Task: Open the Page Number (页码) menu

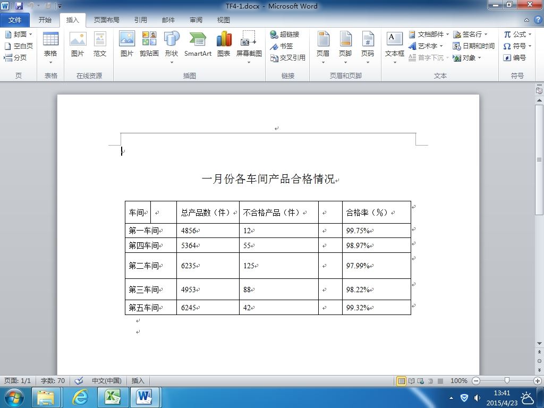Action: pos(368,47)
